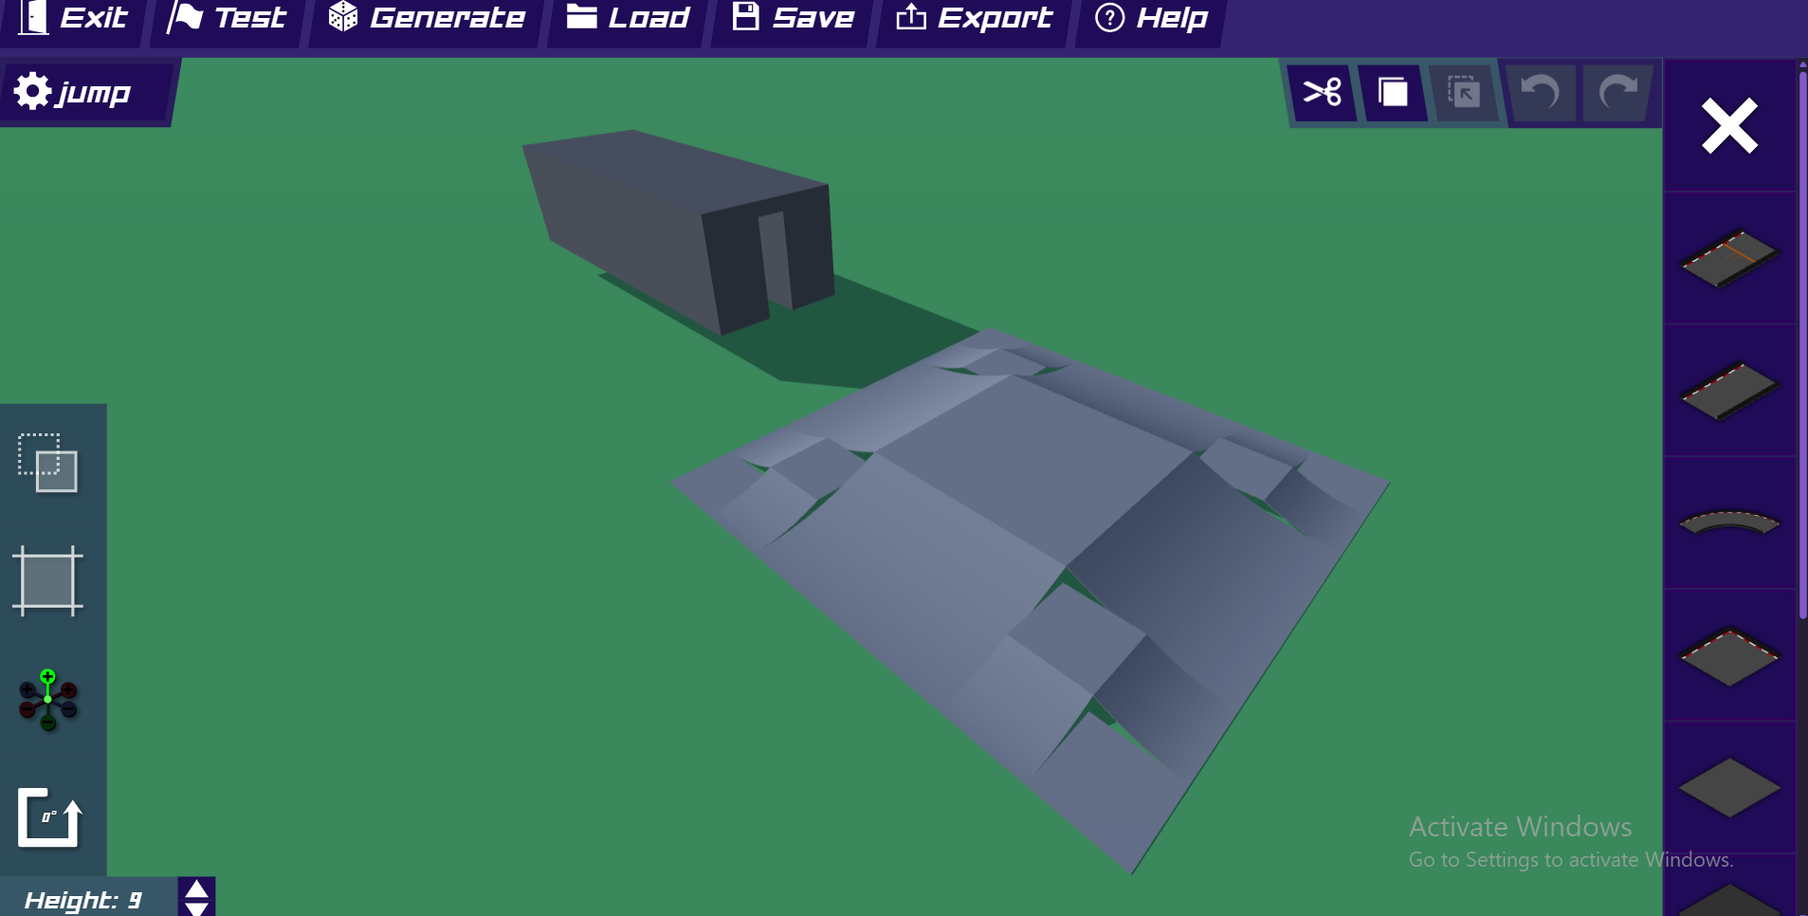
Task: Click the Copy icon
Action: 1392,92
